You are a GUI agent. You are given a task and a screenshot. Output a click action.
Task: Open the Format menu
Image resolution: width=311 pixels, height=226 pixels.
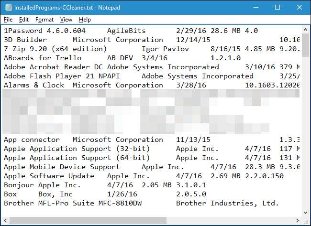tap(44, 20)
